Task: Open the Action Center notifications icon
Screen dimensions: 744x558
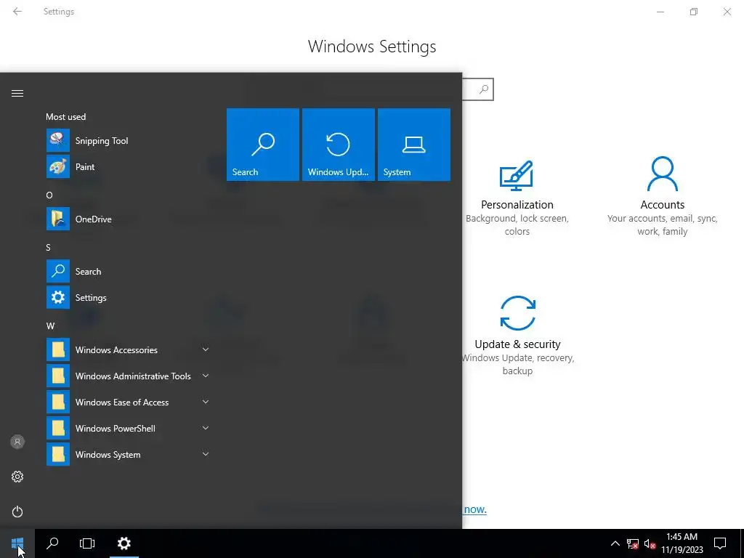Action: click(720, 543)
